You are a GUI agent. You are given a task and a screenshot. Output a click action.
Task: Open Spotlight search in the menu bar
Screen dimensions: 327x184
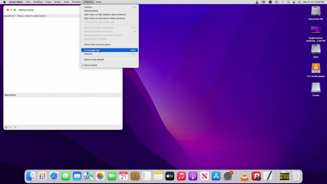[x=288, y=2]
